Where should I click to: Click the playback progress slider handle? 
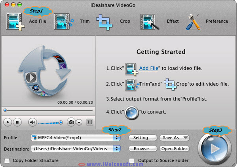5,110
